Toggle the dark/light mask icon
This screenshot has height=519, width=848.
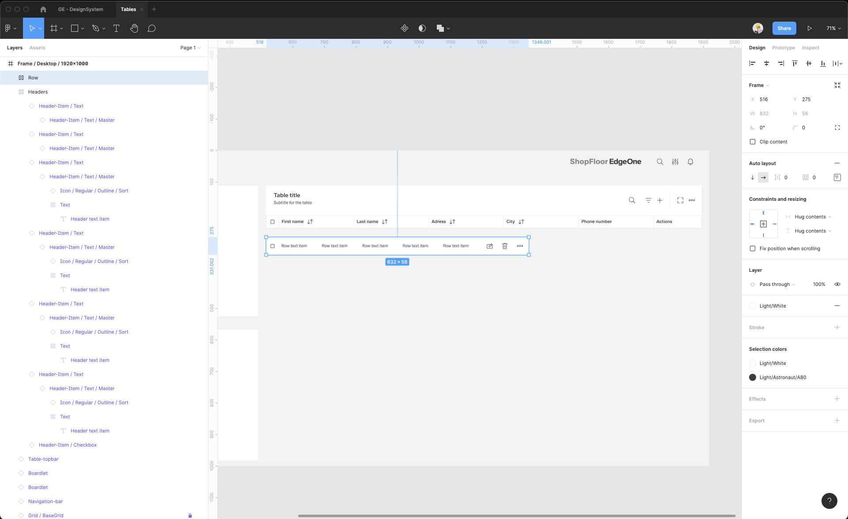pos(422,28)
